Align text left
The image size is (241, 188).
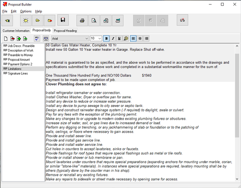tap(133, 39)
